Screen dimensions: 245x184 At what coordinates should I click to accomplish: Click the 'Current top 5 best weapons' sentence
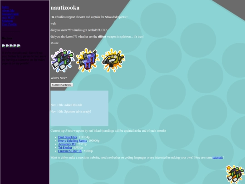[108, 131]
